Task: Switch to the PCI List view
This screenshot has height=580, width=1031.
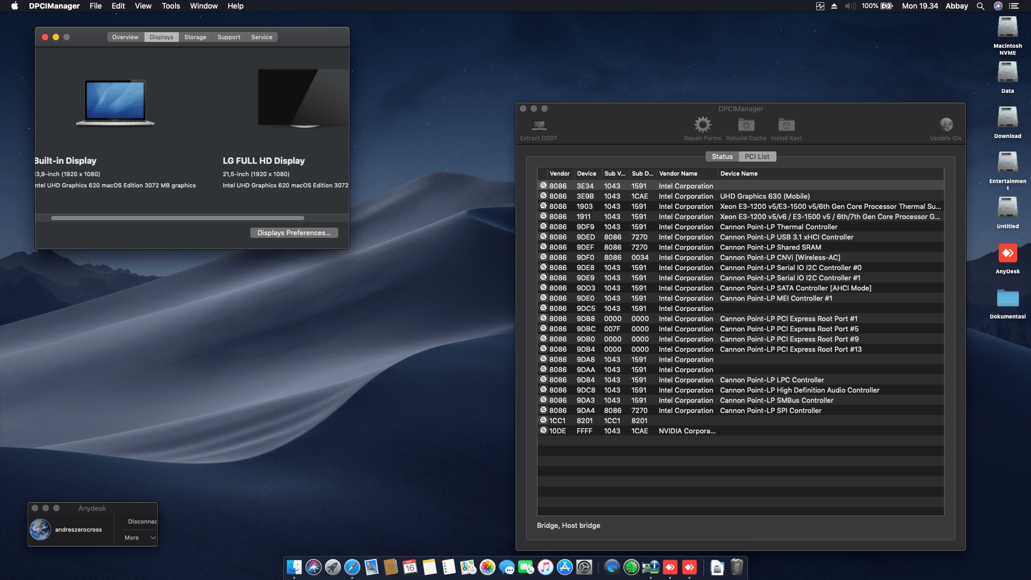Action: point(757,157)
